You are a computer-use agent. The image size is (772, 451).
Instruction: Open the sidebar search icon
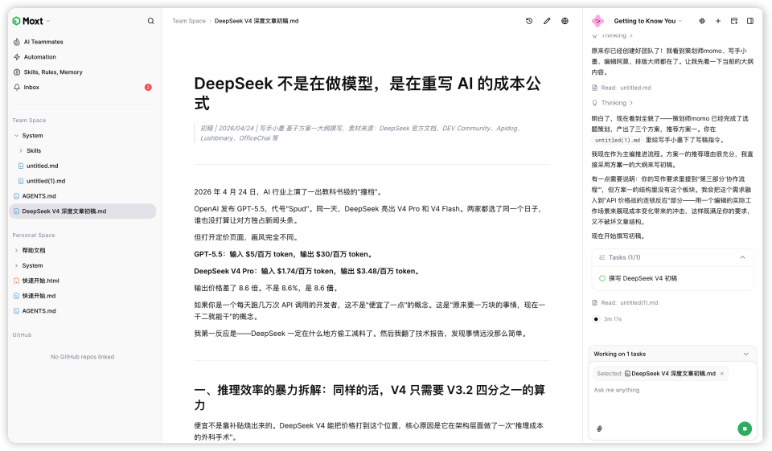pos(150,21)
